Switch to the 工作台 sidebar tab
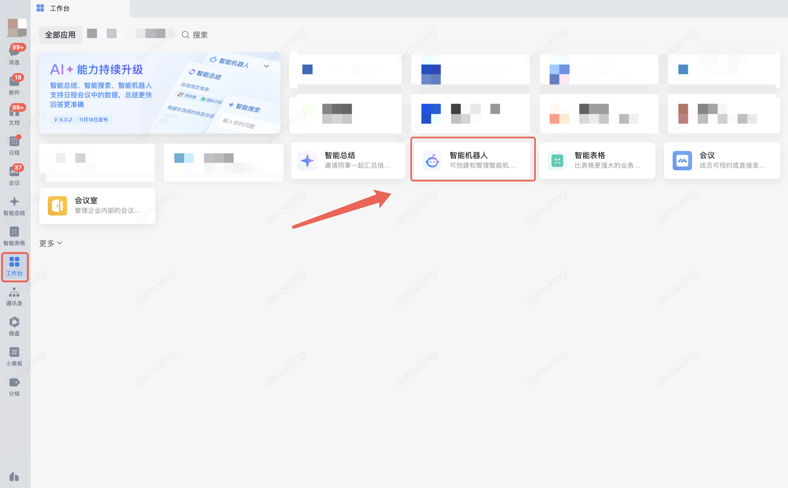 [x=15, y=267]
